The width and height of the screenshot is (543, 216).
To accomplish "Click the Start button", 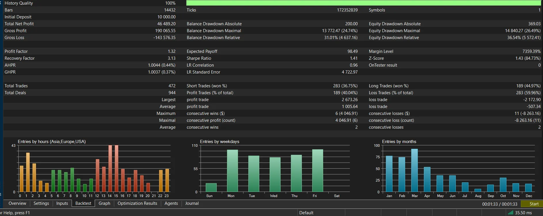I will [534, 204].
